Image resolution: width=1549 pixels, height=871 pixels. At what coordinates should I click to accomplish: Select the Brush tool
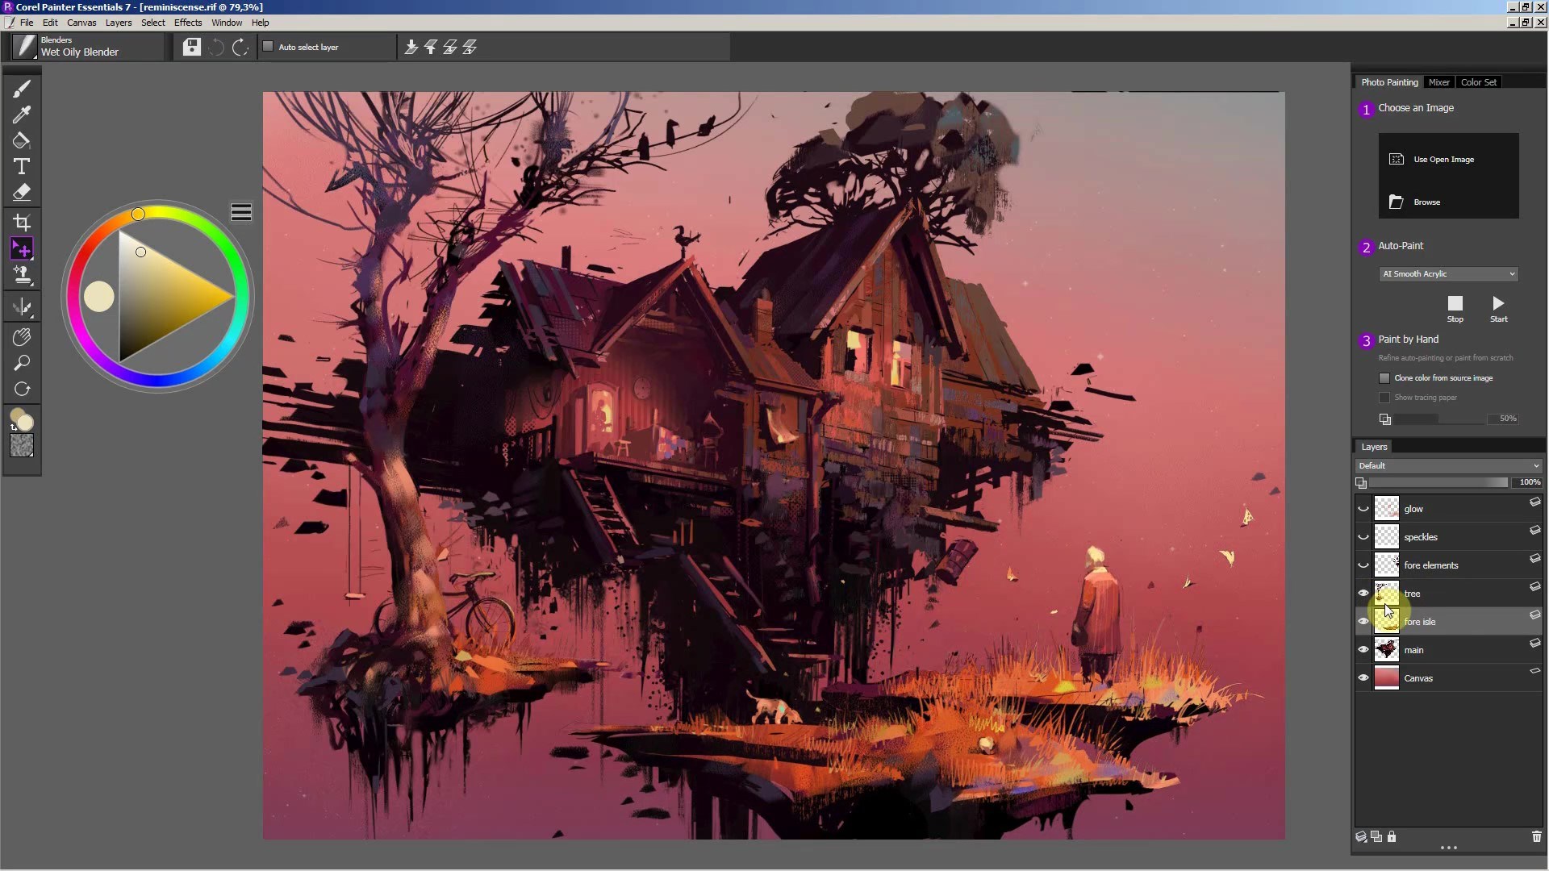(x=22, y=89)
